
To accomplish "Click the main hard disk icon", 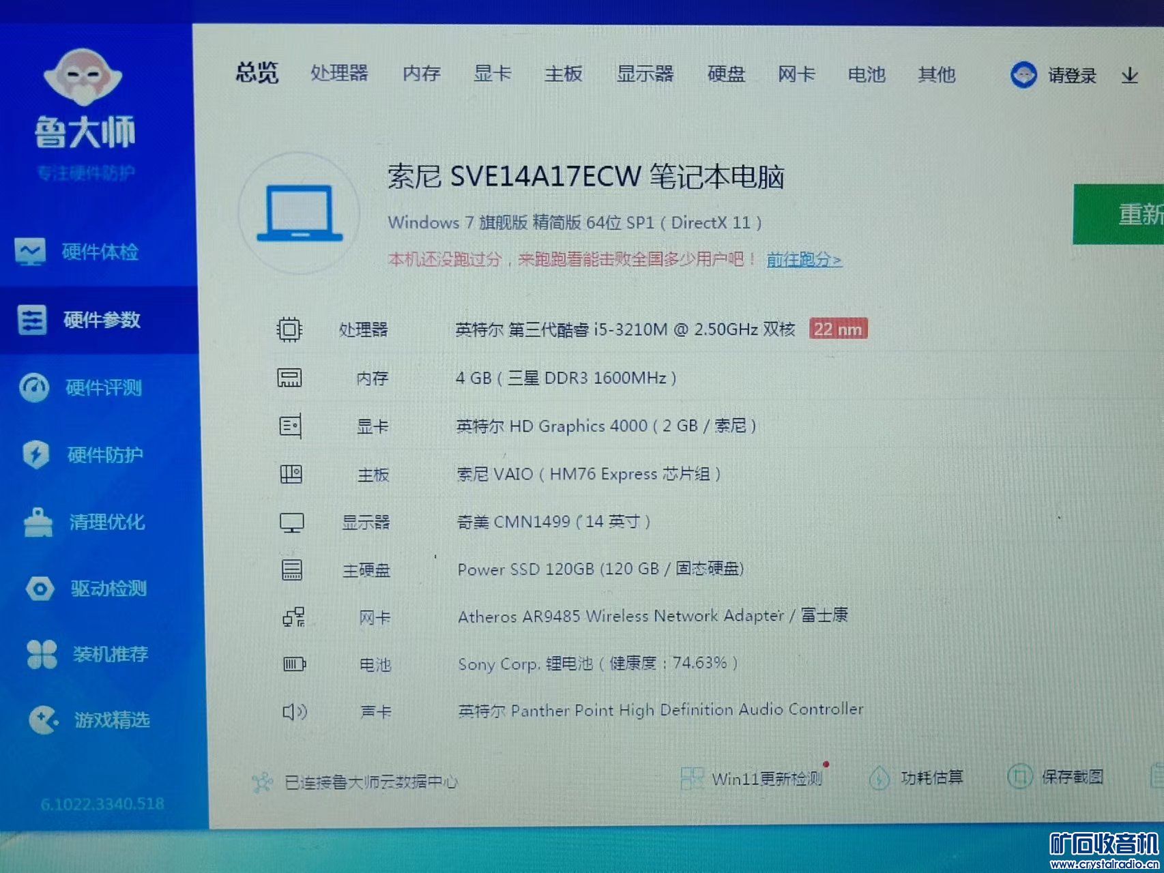I will coord(292,569).
